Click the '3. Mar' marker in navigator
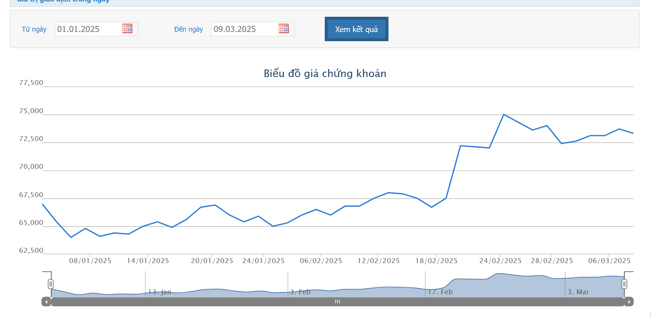The width and height of the screenshot is (651, 318). tap(578, 292)
